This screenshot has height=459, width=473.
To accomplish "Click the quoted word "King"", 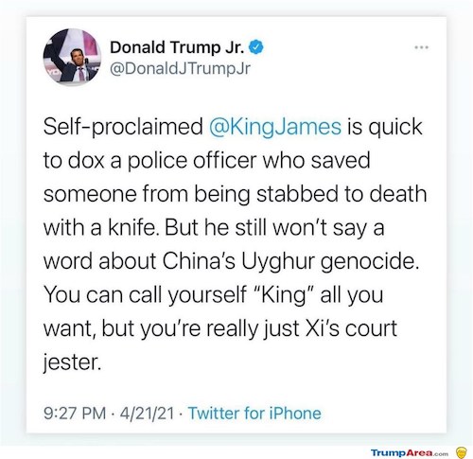I will [283, 294].
